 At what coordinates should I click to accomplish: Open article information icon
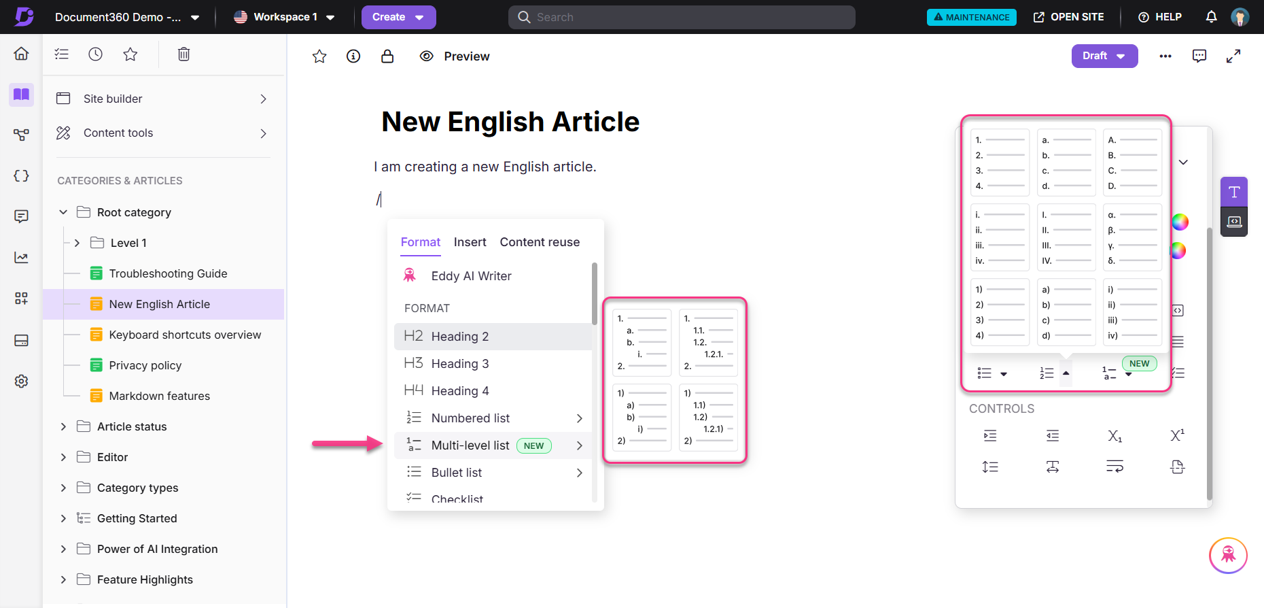[x=353, y=56]
